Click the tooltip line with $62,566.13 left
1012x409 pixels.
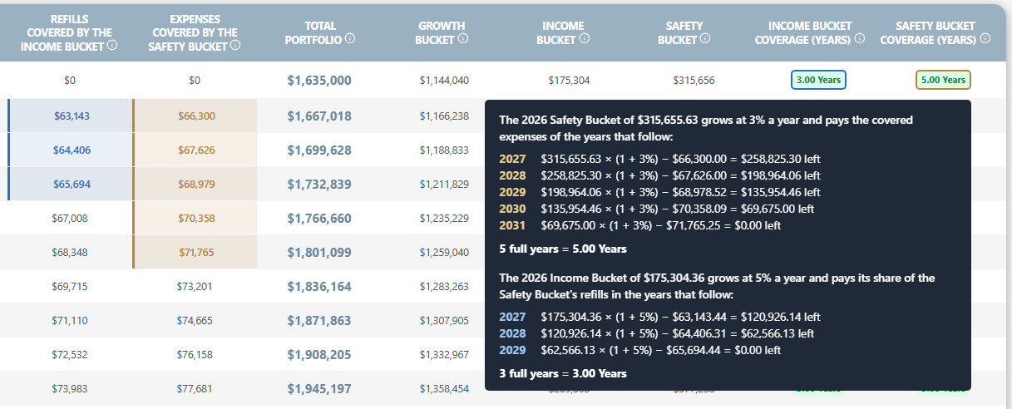point(657,333)
